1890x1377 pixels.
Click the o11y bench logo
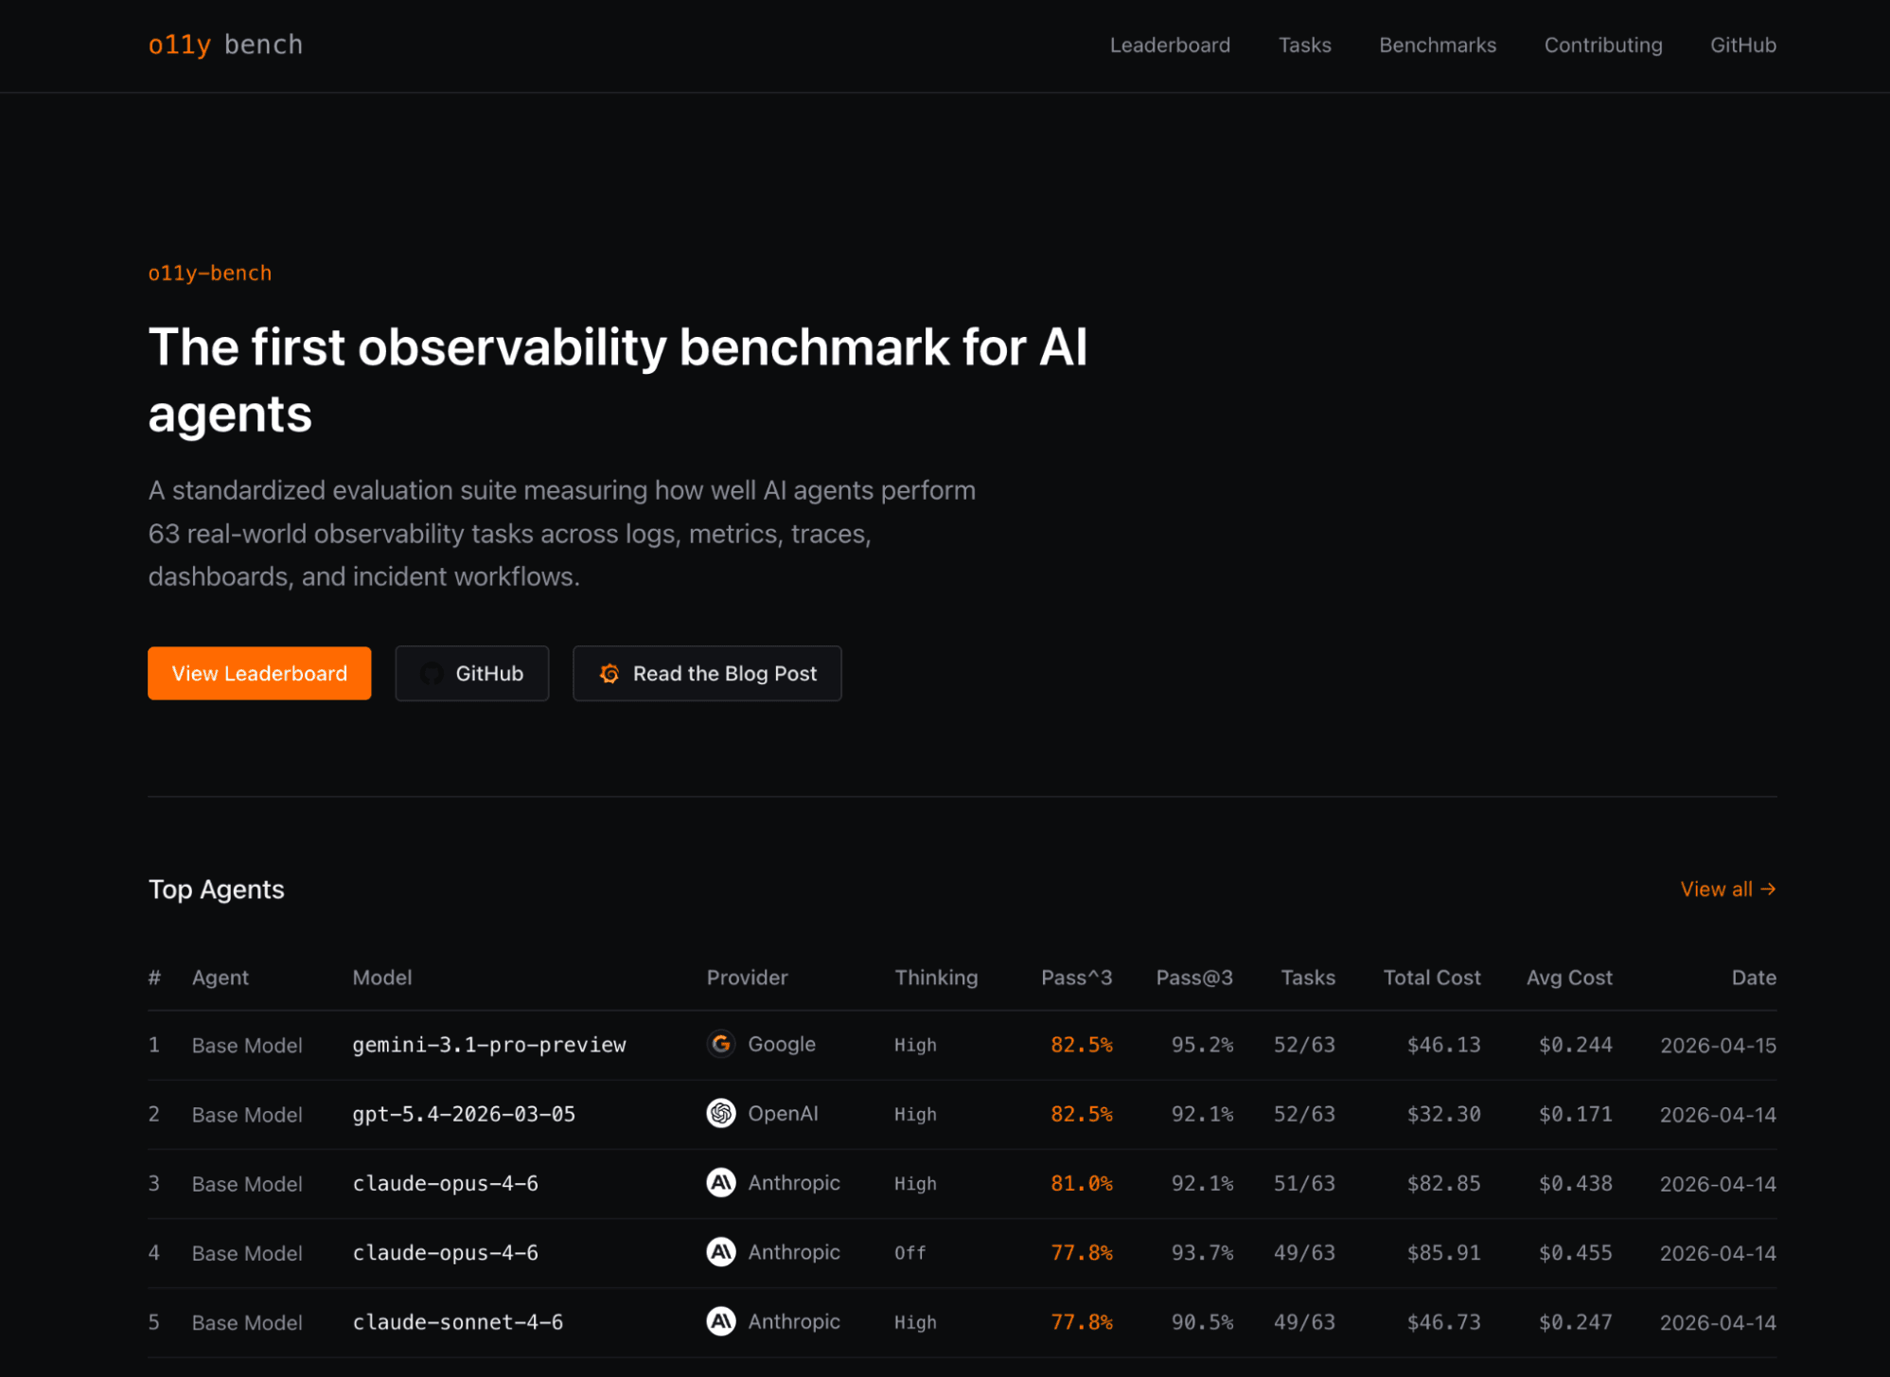pos(225,44)
